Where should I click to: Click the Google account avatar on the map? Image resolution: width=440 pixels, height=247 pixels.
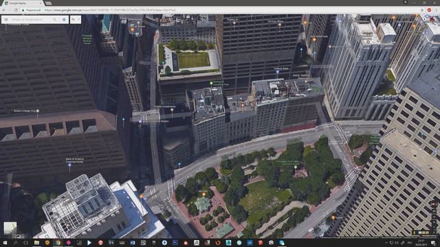[x=432, y=20]
